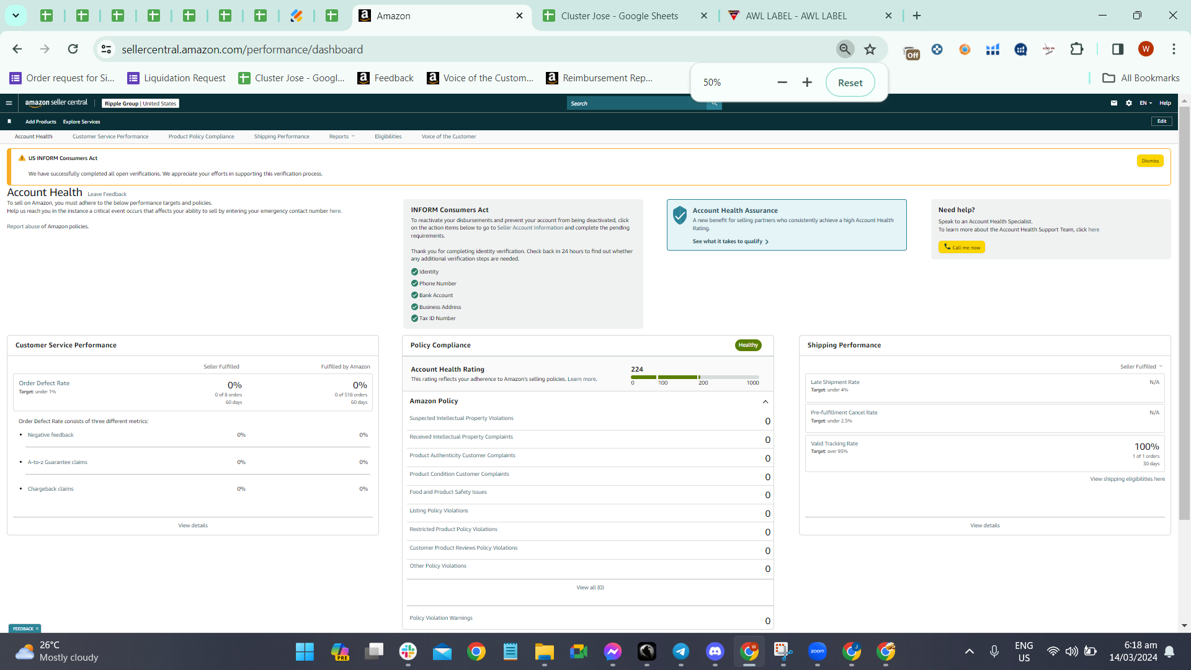Open the All Bookmarks folder
This screenshot has height=670, width=1191.
point(1141,78)
